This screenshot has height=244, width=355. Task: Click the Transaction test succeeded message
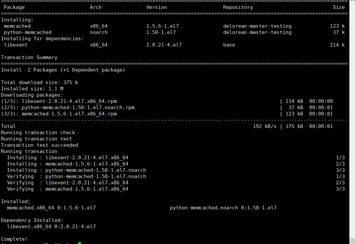(40, 145)
